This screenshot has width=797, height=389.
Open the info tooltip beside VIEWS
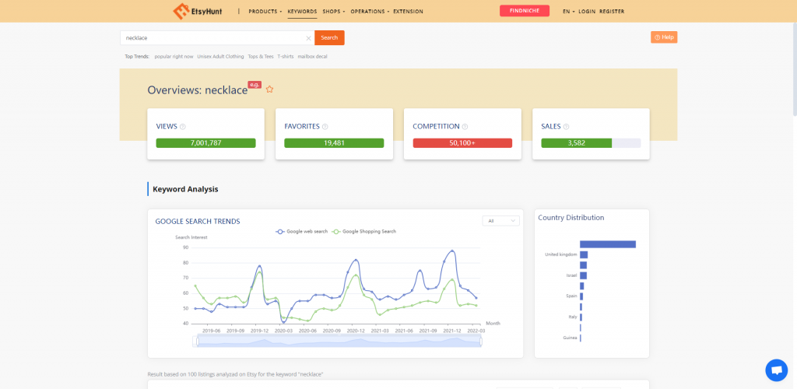tap(183, 127)
